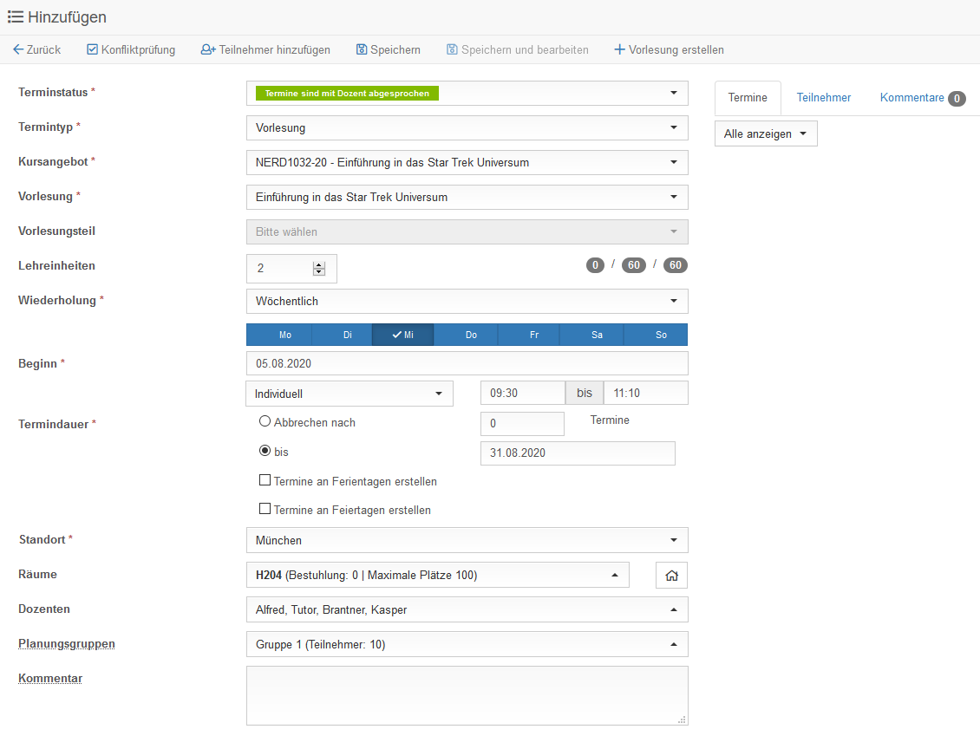
Task: Open the Alle anzeigen filter dropdown
Action: click(x=766, y=134)
